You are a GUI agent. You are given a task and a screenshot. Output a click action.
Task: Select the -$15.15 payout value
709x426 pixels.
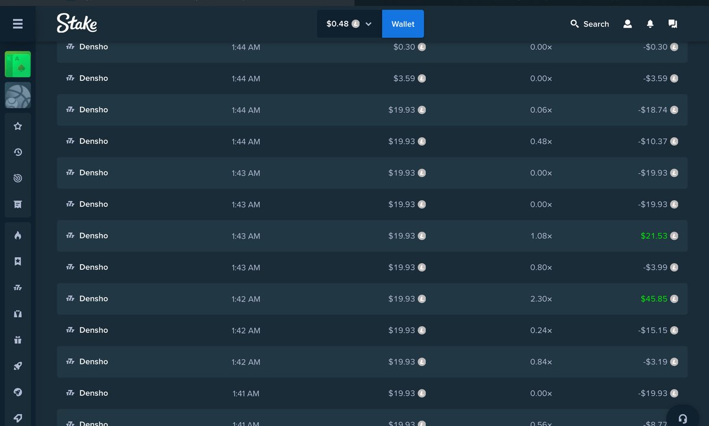[x=653, y=330]
